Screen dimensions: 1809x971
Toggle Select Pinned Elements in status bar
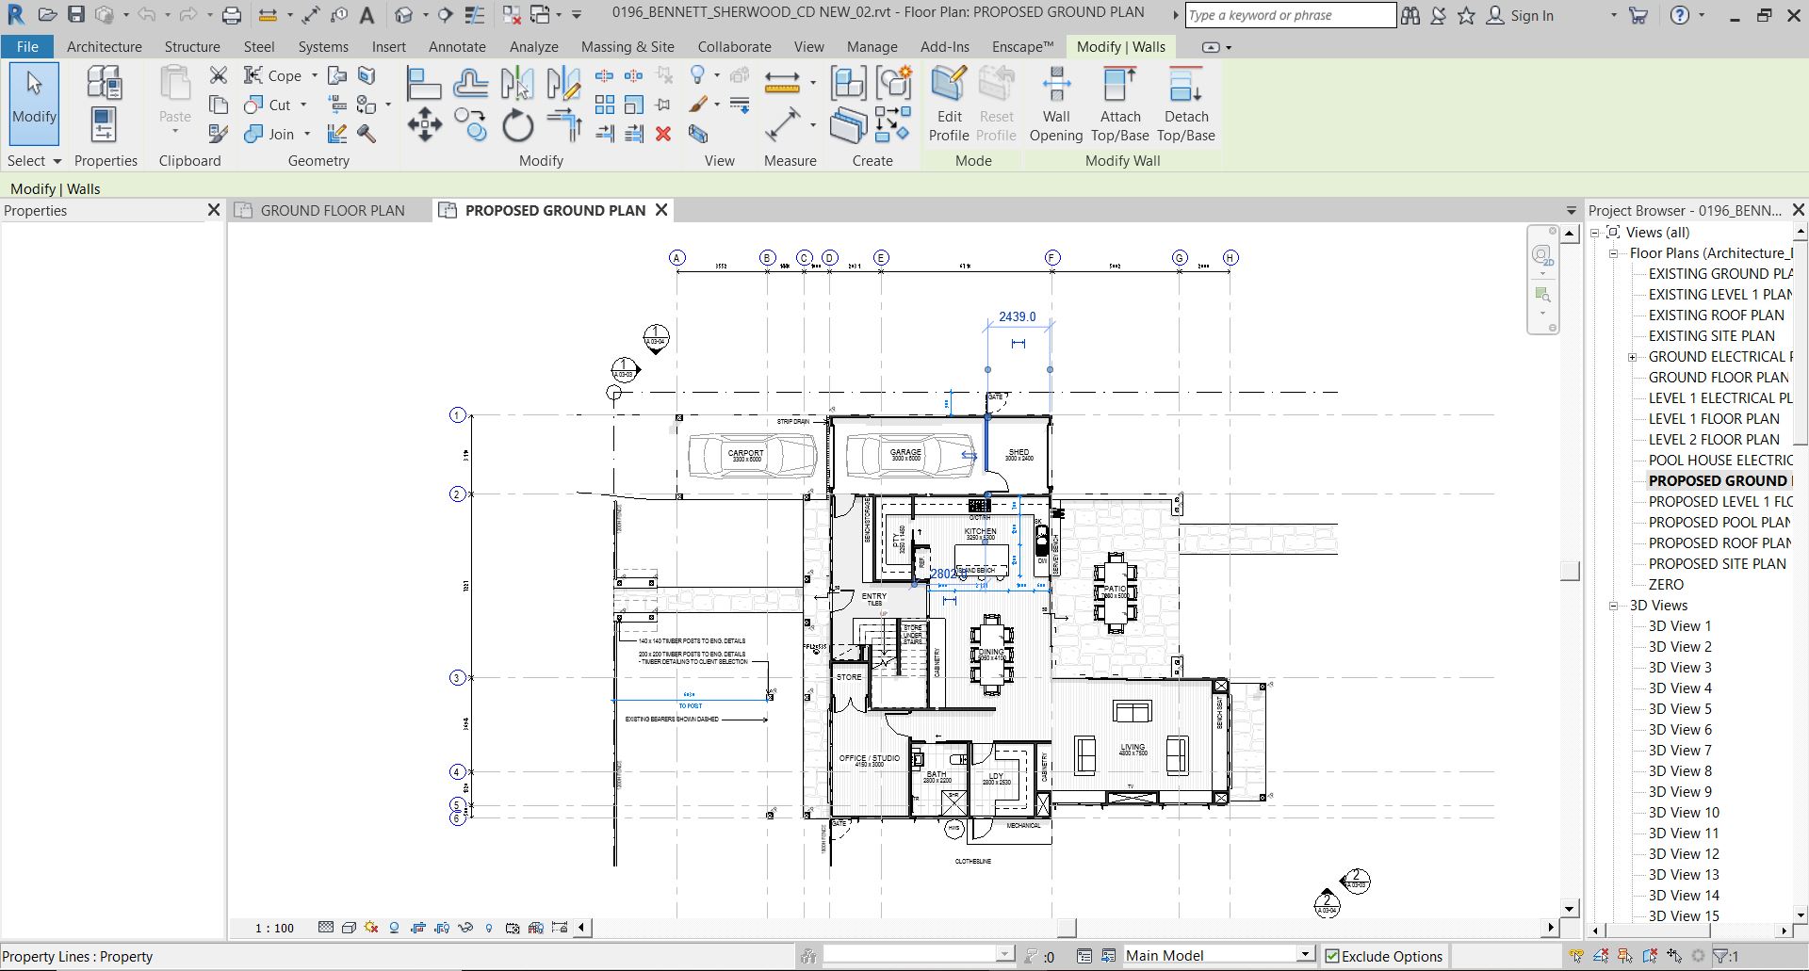[1625, 956]
